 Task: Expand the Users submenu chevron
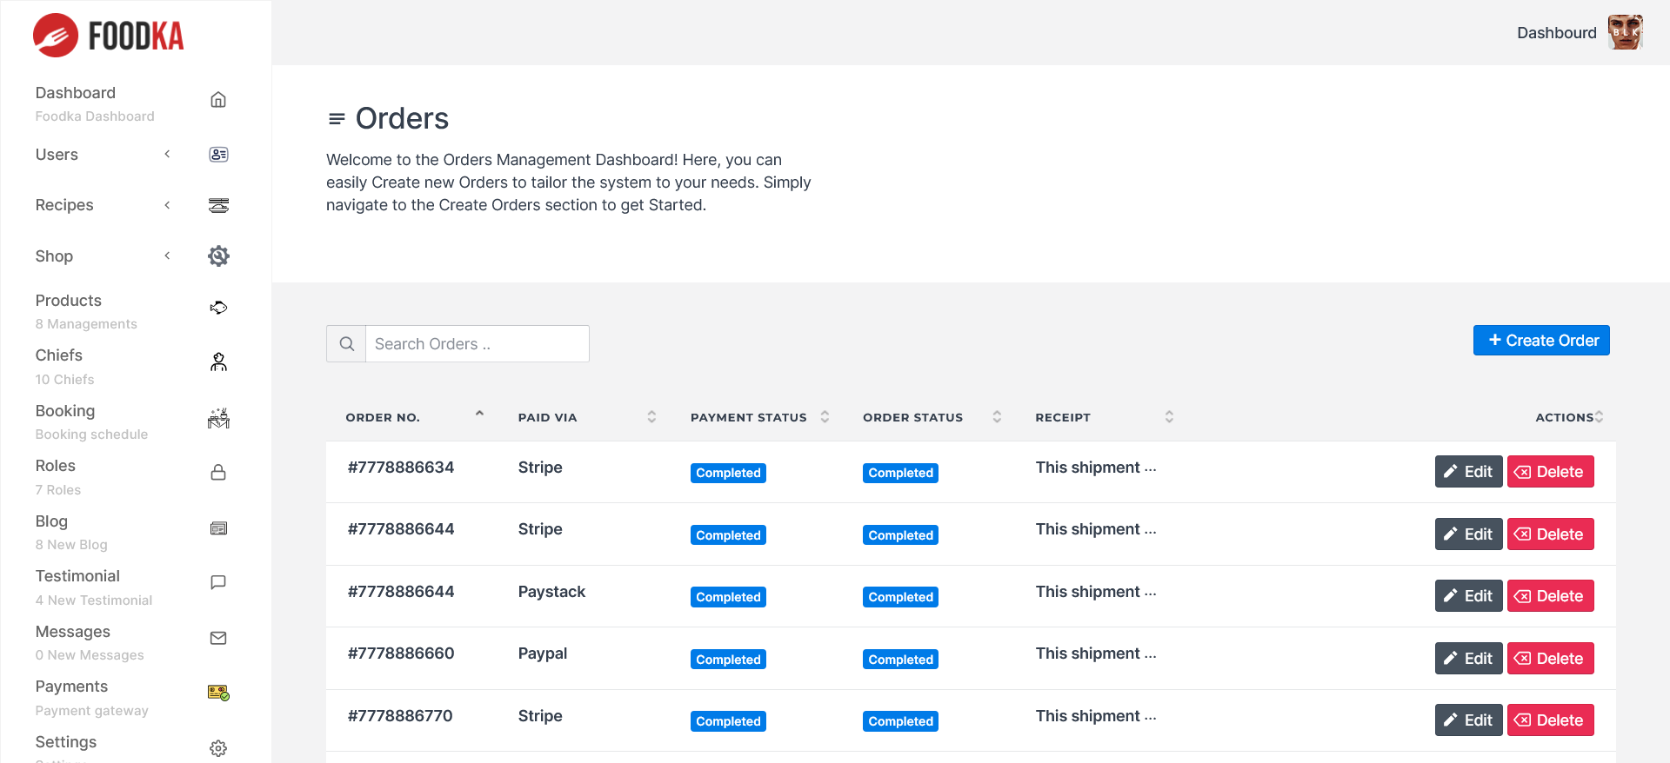(x=167, y=155)
